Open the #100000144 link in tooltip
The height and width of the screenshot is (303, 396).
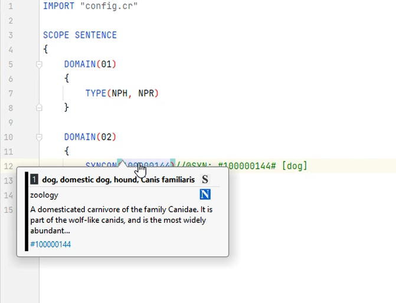50,244
